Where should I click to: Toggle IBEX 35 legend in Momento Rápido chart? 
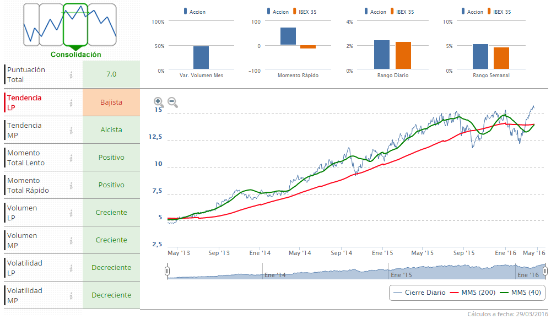[x=309, y=12]
